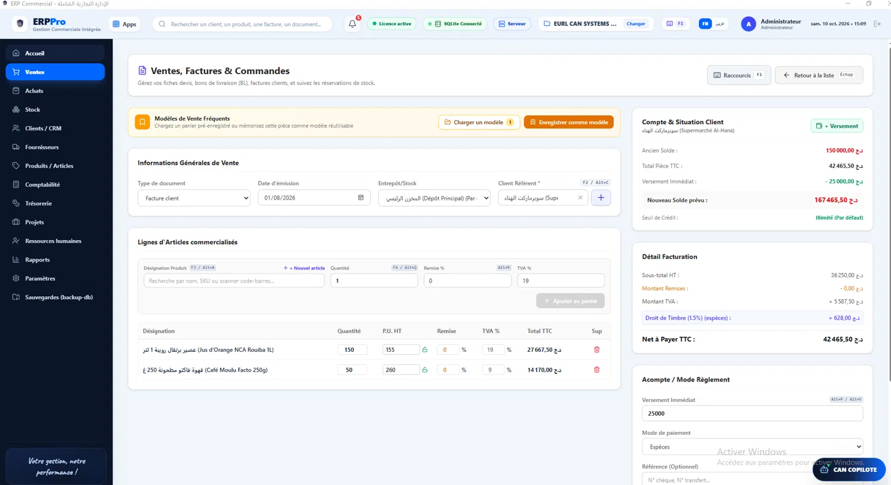Switch language to Arabic
This screenshot has width=891, height=485.
tap(721, 24)
